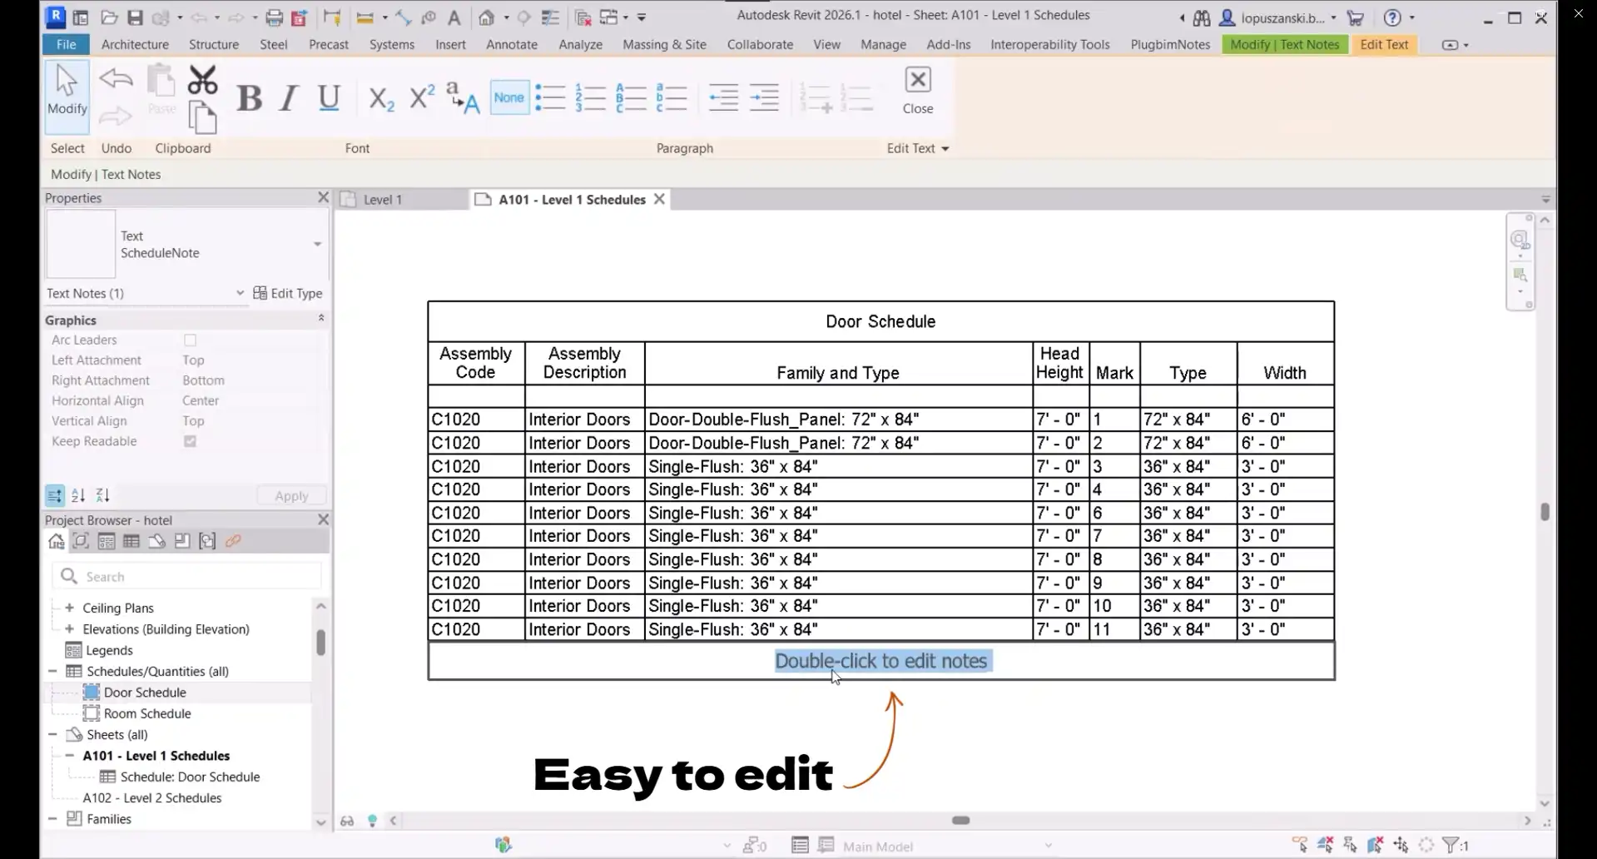Apply Superscript formatting
1597x859 pixels.
coord(422,98)
